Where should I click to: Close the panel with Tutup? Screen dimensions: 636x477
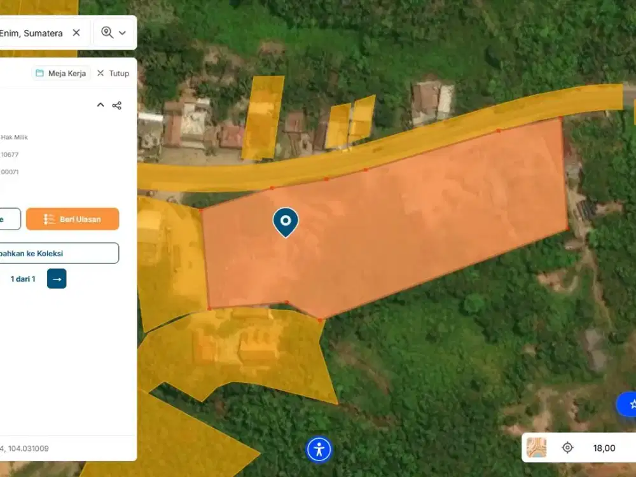[113, 73]
